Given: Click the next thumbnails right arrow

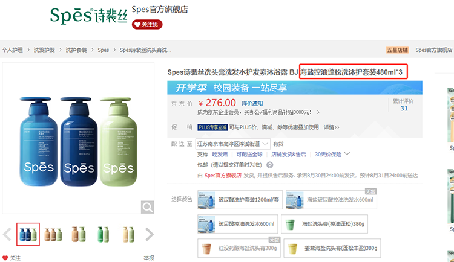Looking at the screenshot, I should tap(150, 234).
